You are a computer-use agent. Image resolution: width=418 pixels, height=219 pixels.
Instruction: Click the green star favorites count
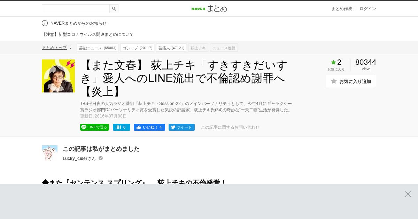(336, 62)
